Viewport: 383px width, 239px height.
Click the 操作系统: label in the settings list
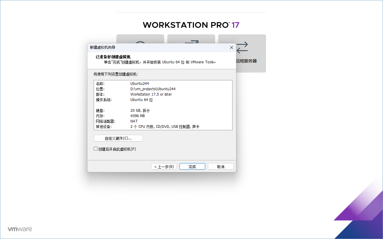coord(104,100)
